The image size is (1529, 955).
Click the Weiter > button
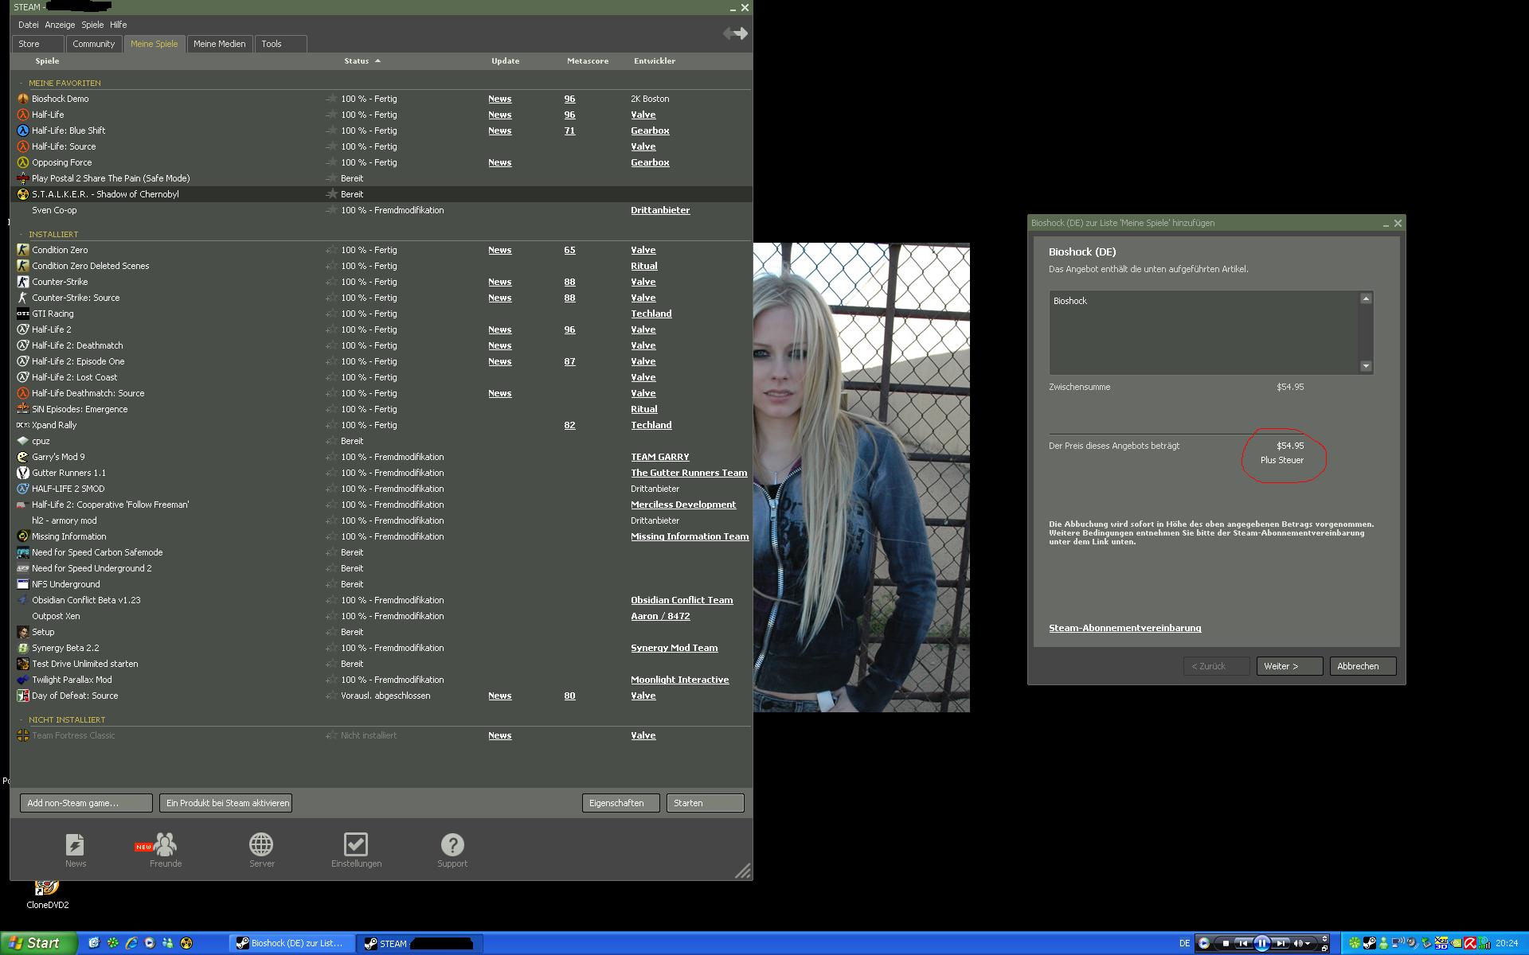click(x=1289, y=666)
